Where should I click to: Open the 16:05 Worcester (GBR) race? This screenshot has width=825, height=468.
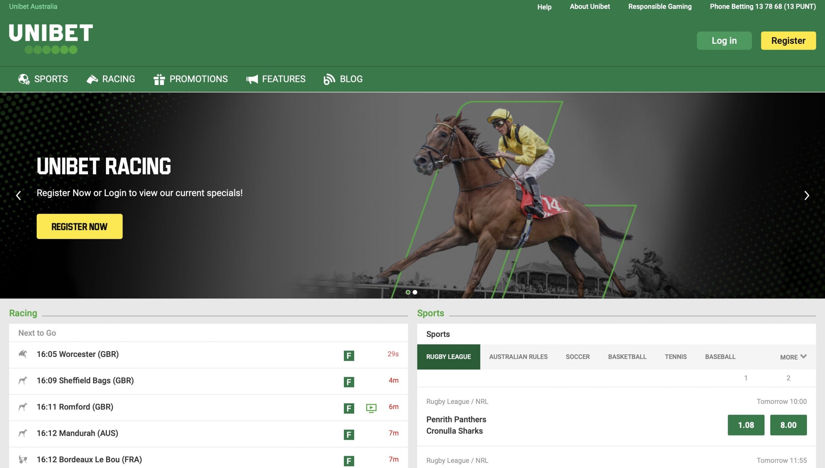point(209,355)
